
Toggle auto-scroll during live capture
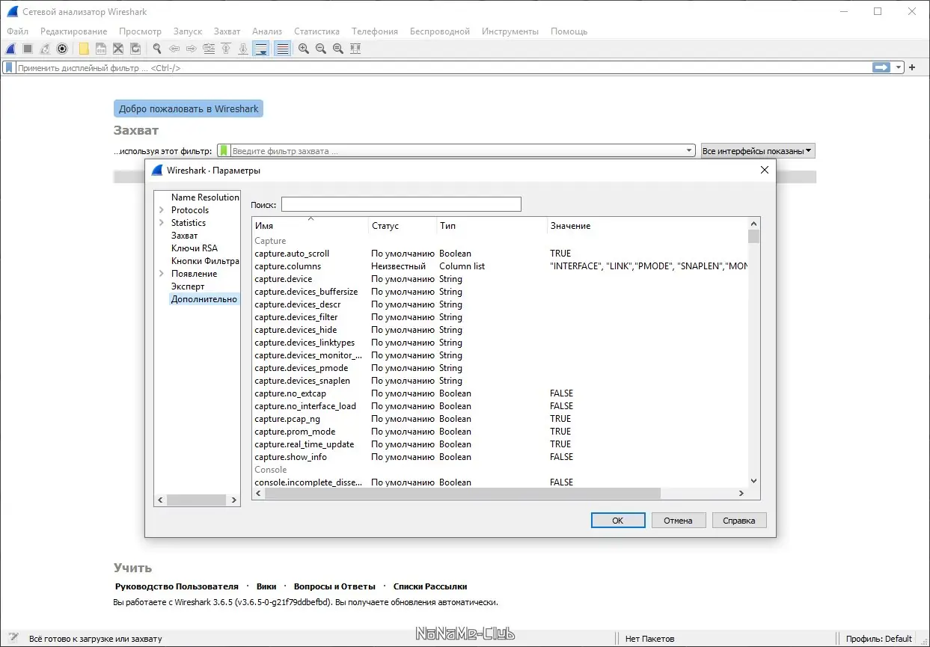tap(261, 49)
